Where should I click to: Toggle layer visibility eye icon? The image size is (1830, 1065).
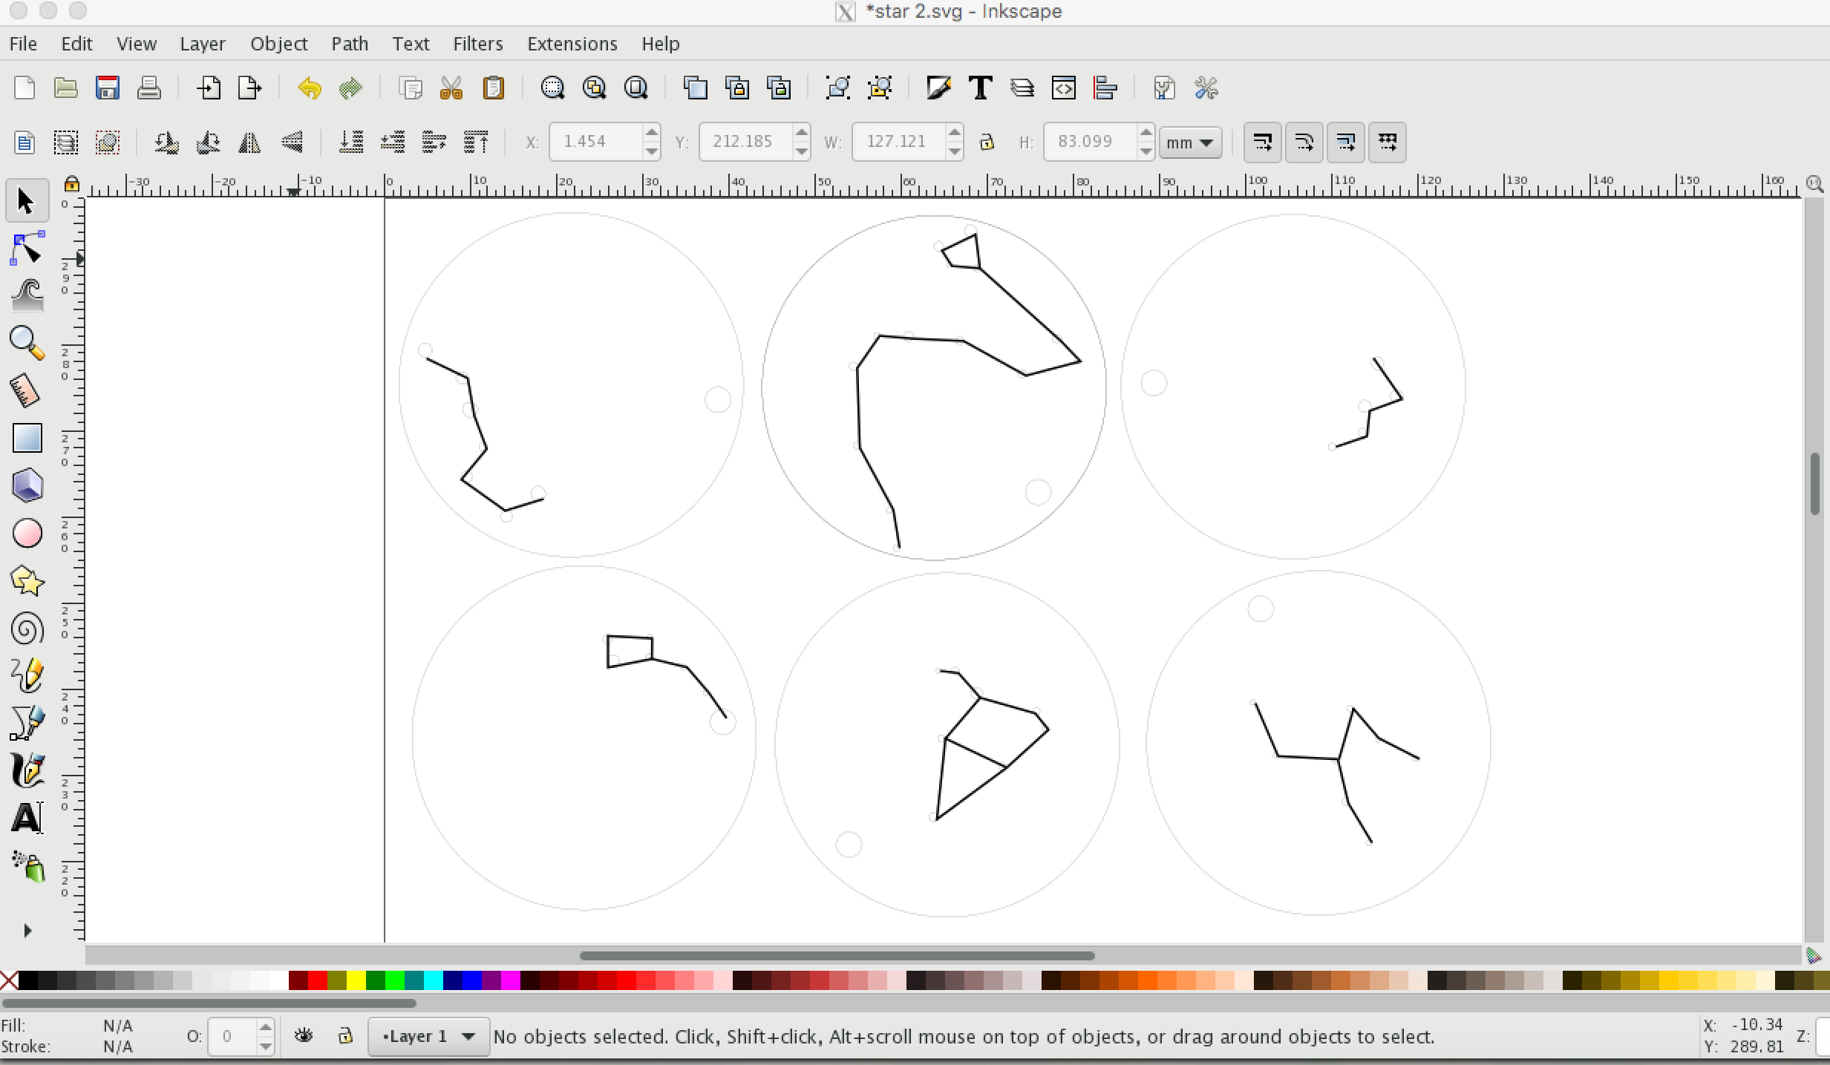pos(304,1035)
